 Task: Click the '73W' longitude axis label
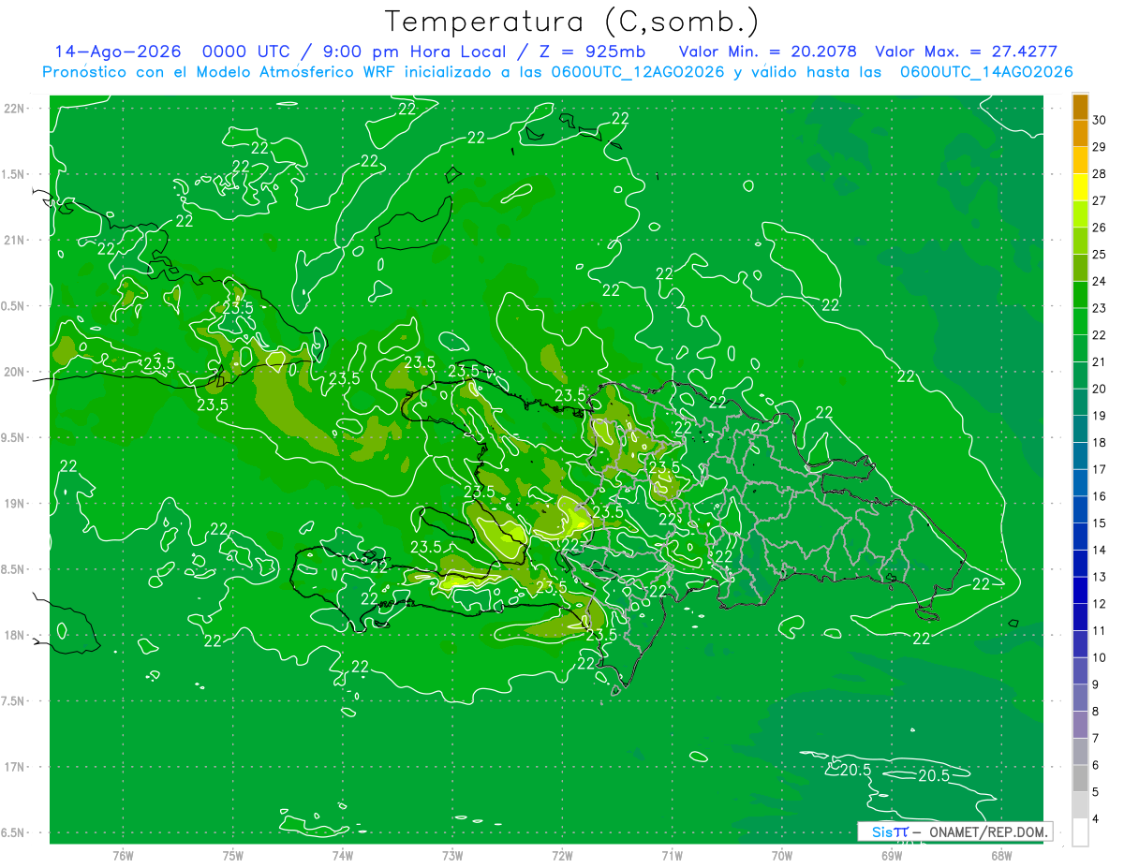(452, 855)
